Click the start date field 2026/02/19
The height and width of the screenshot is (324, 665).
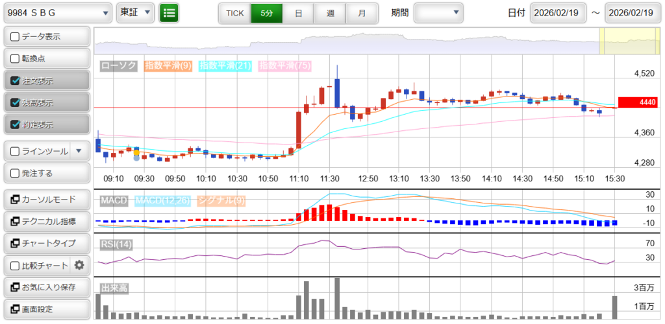click(x=558, y=12)
